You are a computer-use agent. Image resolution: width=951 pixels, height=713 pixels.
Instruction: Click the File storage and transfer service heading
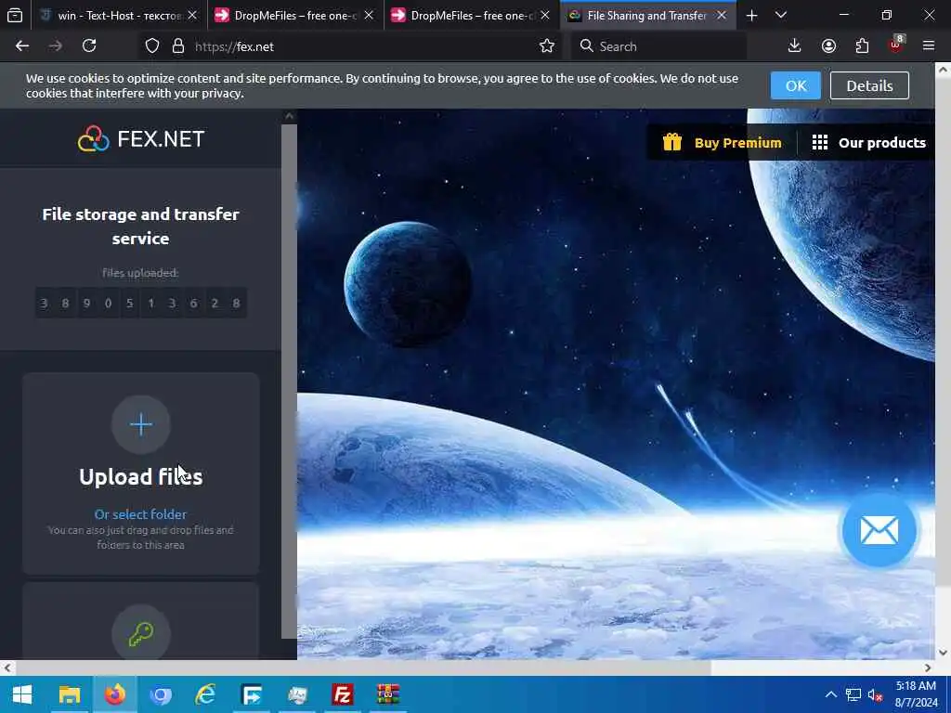click(141, 227)
